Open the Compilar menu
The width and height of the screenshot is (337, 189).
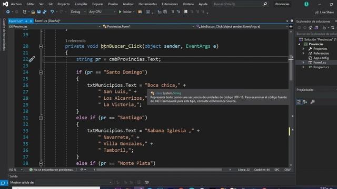[x=81, y=4]
